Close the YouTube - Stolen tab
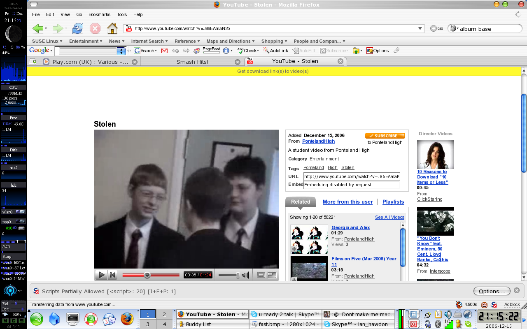The height and width of the screenshot is (329, 527). 340,61
